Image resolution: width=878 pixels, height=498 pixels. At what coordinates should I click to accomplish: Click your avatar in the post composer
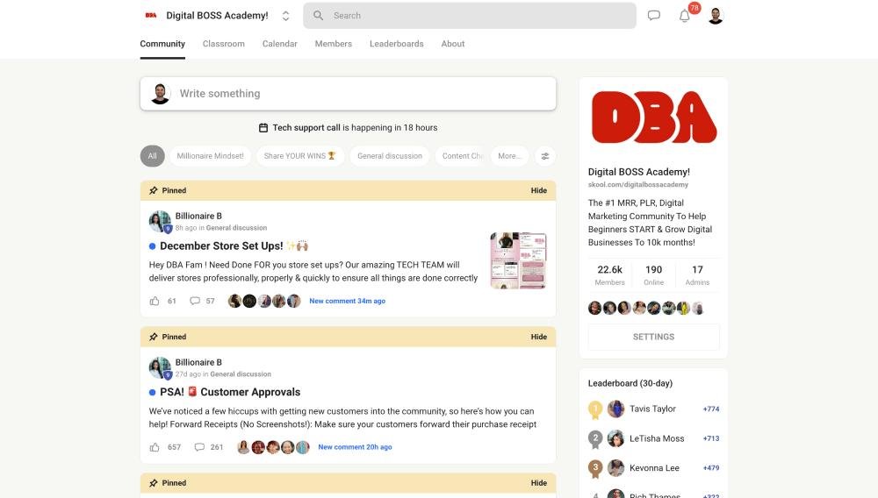[x=160, y=93]
